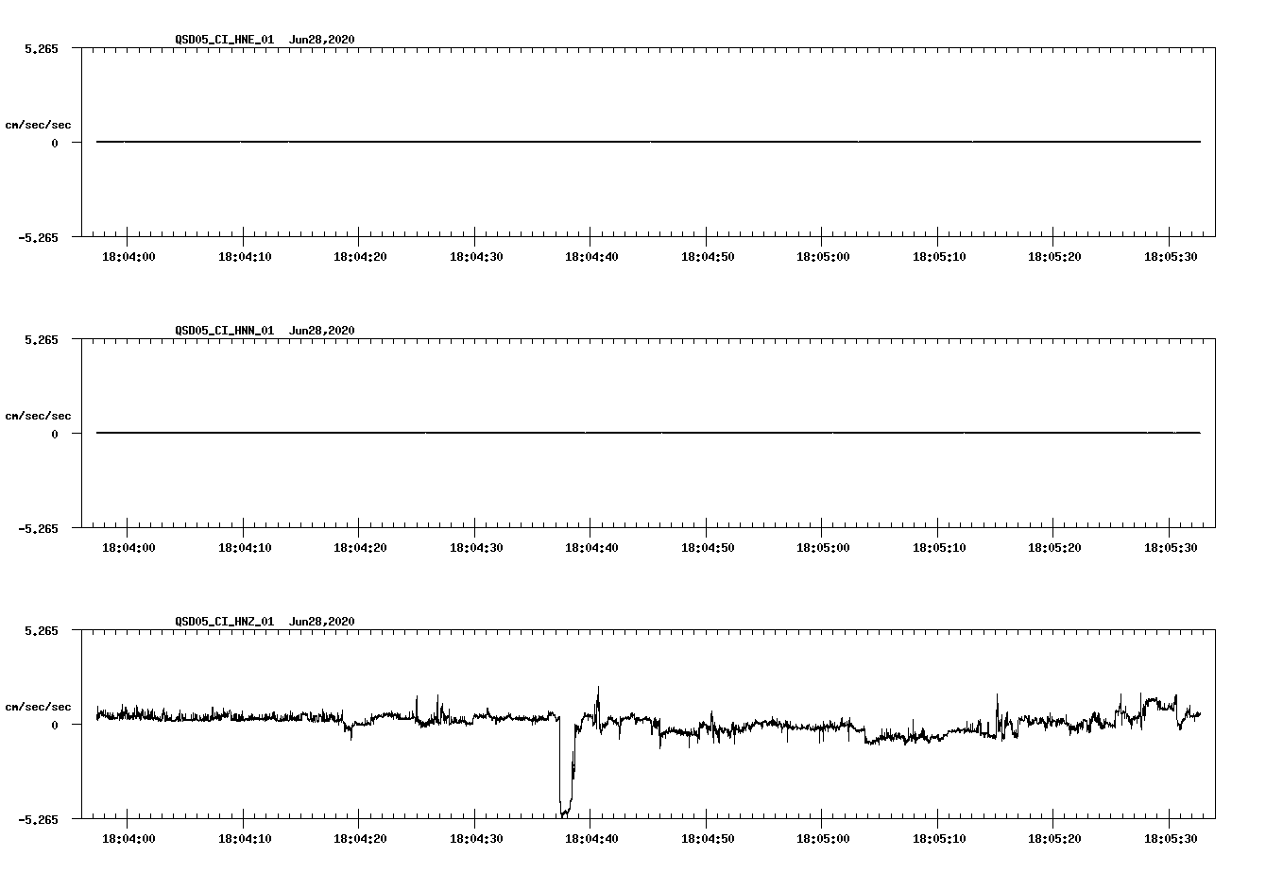The image size is (1283, 873).
Task: Select the -5.265 lower limit on HNN plot
Action: pyautogui.click(x=37, y=529)
